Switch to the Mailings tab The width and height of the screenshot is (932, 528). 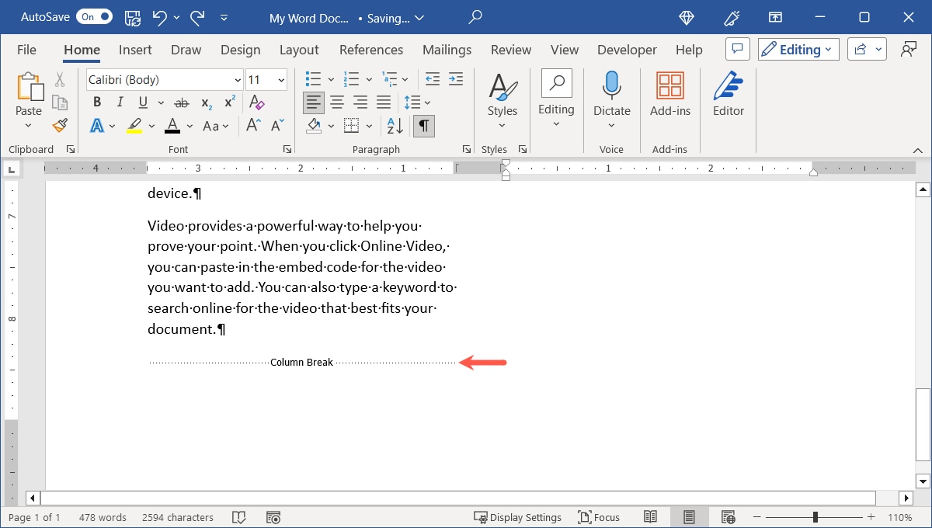coord(447,49)
